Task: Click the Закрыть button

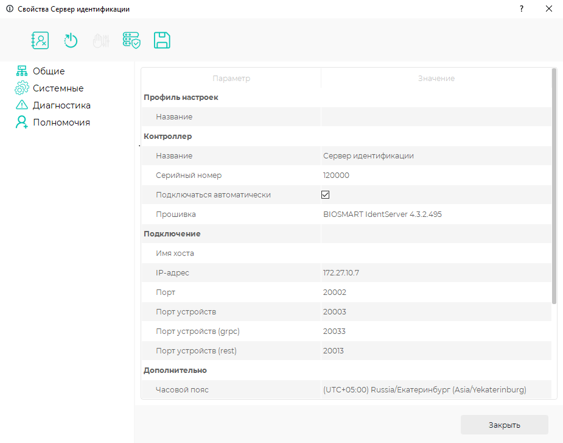Action: pos(505,425)
